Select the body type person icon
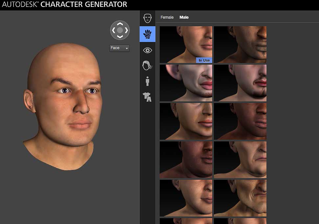The height and width of the screenshot is (224, 319). tap(147, 81)
